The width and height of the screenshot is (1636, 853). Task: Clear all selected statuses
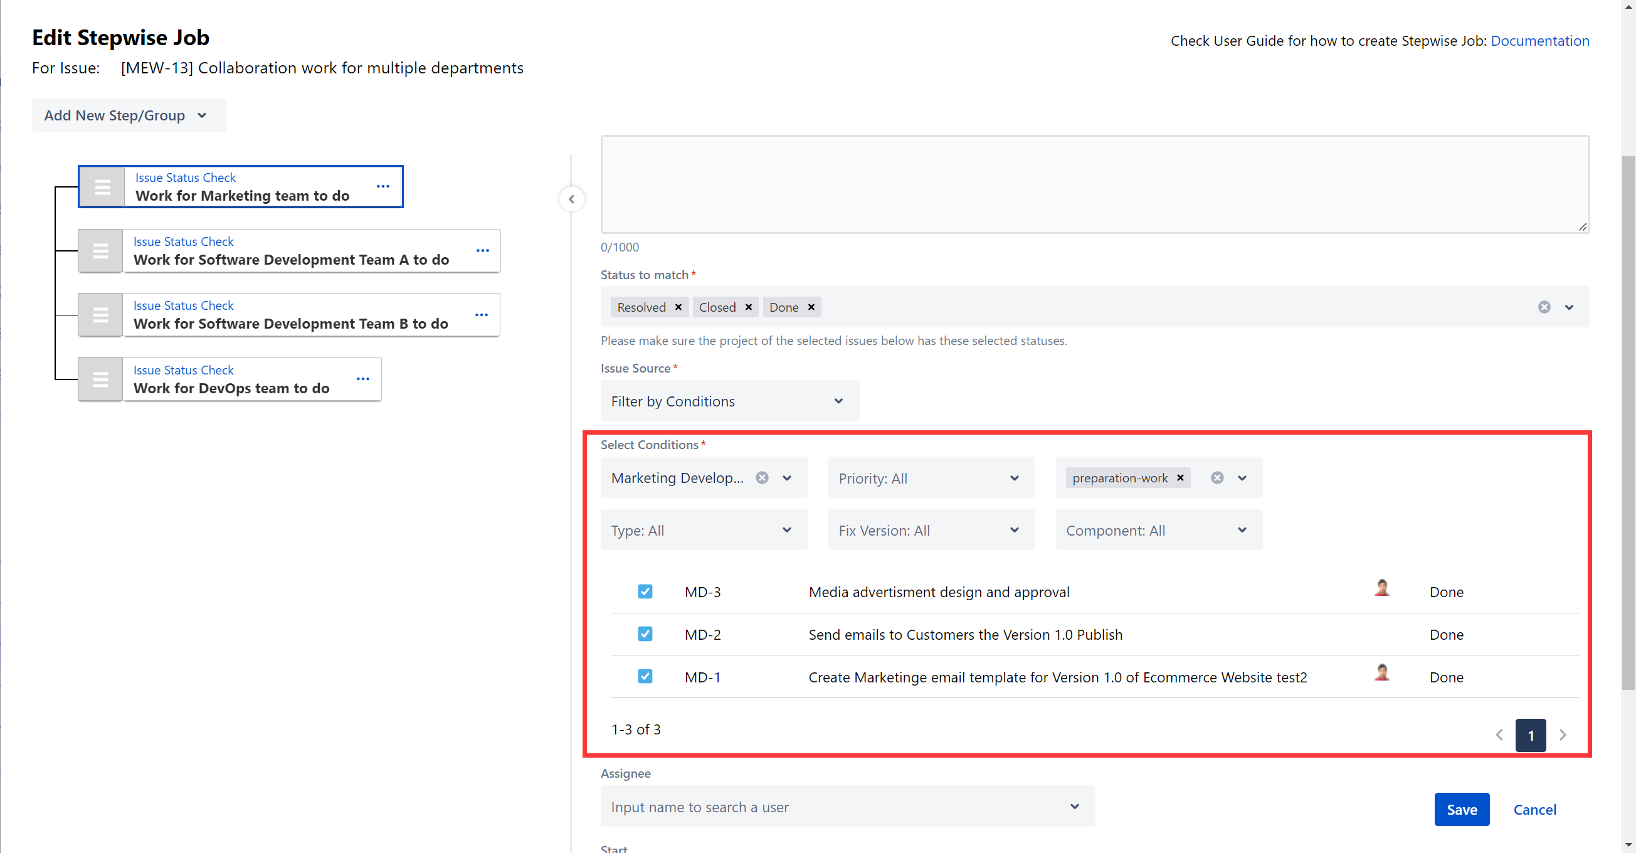click(1544, 307)
